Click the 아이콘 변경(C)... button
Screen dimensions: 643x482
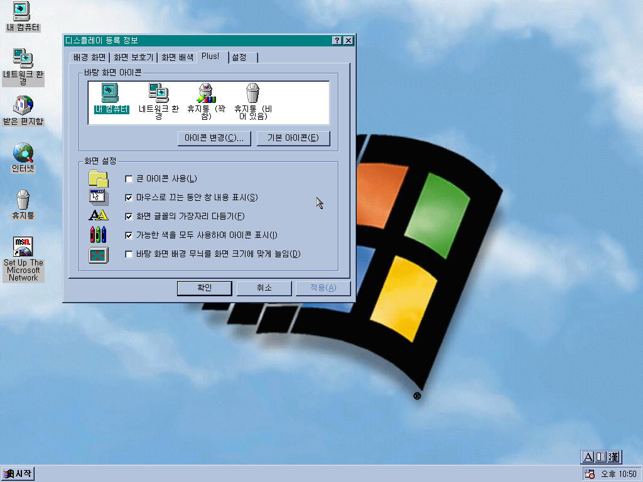click(214, 138)
